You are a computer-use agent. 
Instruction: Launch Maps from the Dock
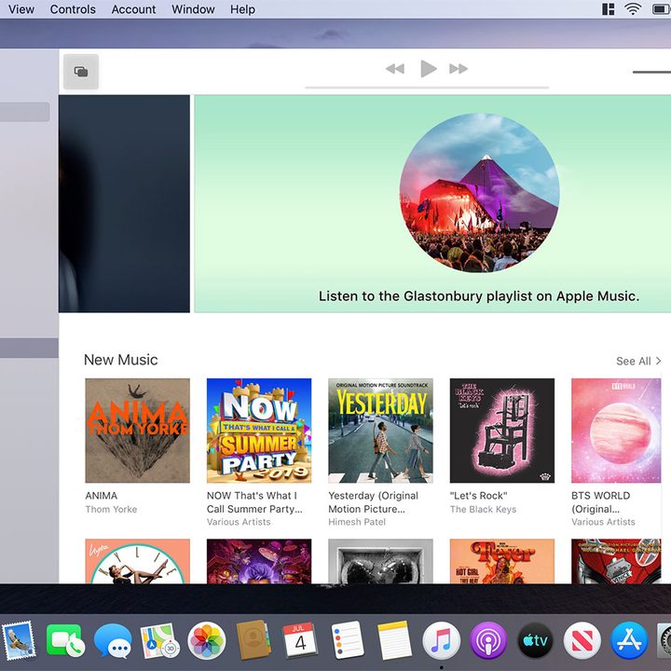coord(158,640)
